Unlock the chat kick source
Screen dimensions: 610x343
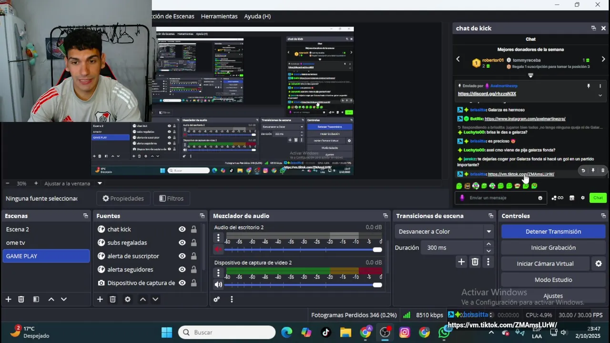point(193,229)
